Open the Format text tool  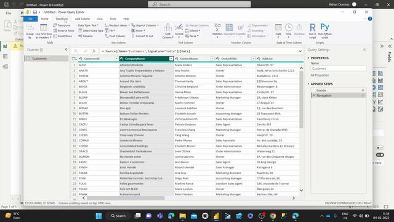coord(179,30)
